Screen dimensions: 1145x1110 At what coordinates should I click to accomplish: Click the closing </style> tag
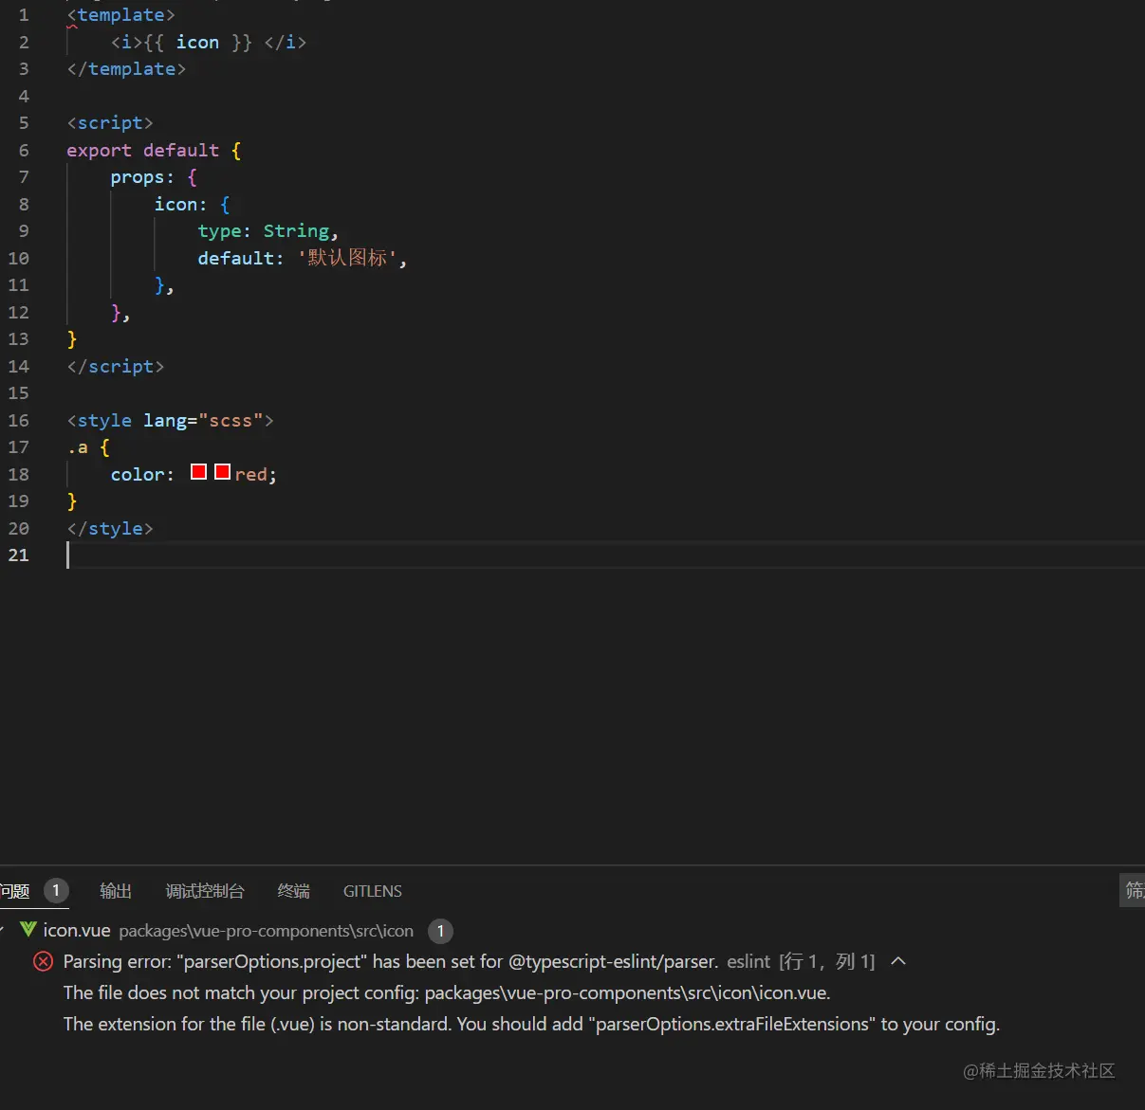click(x=110, y=528)
